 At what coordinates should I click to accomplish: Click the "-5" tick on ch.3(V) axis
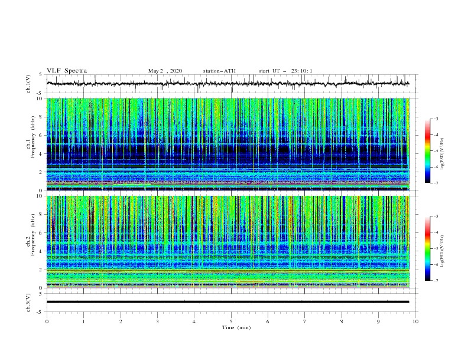tap(40, 312)
